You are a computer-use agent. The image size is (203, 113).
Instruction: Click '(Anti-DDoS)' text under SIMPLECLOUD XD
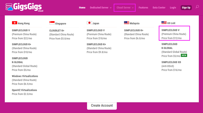tap(168, 66)
